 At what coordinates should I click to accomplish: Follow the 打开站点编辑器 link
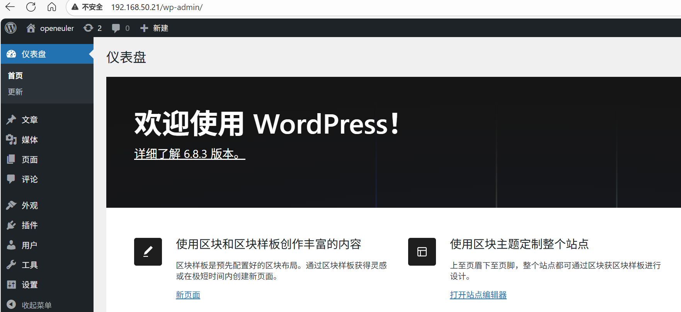[478, 295]
